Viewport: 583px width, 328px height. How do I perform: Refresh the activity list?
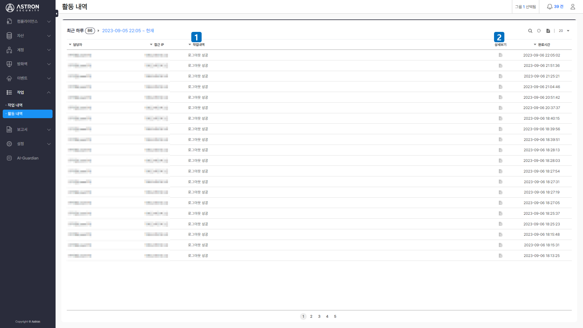(539, 31)
